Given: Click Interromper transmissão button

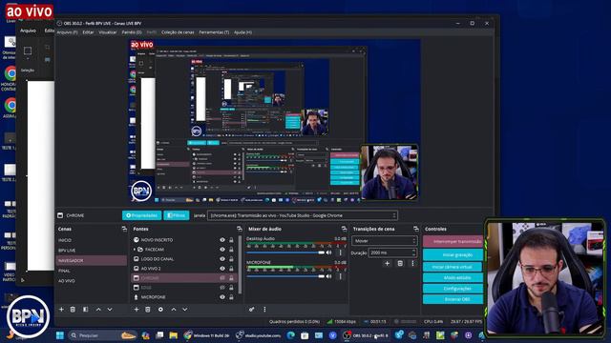Looking at the screenshot, I should point(453,241).
